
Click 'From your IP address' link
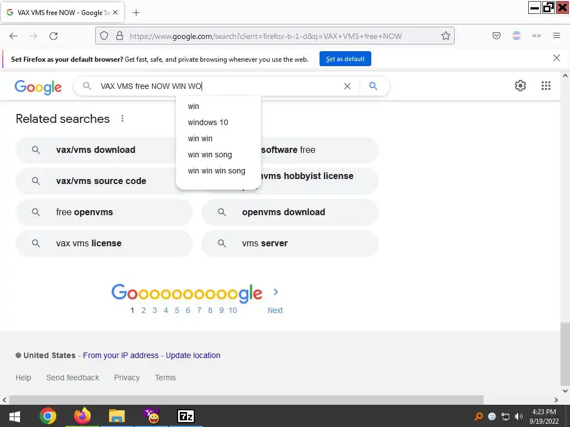(x=121, y=355)
